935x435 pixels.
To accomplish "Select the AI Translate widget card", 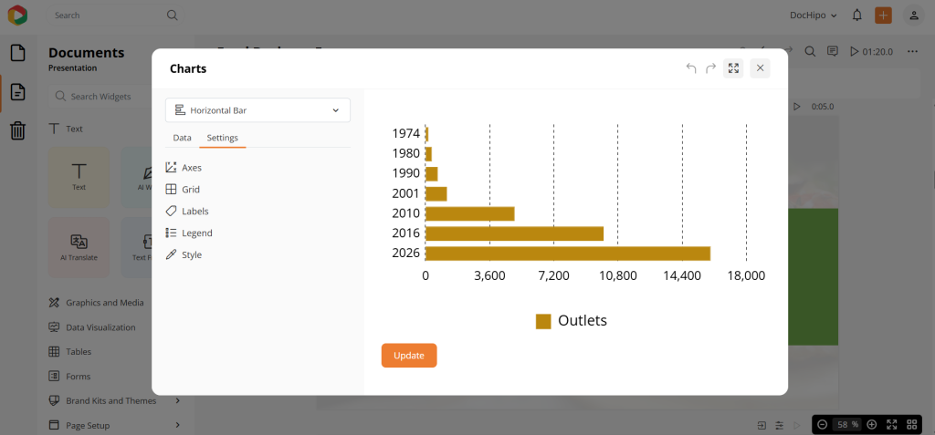I will tap(79, 247).
